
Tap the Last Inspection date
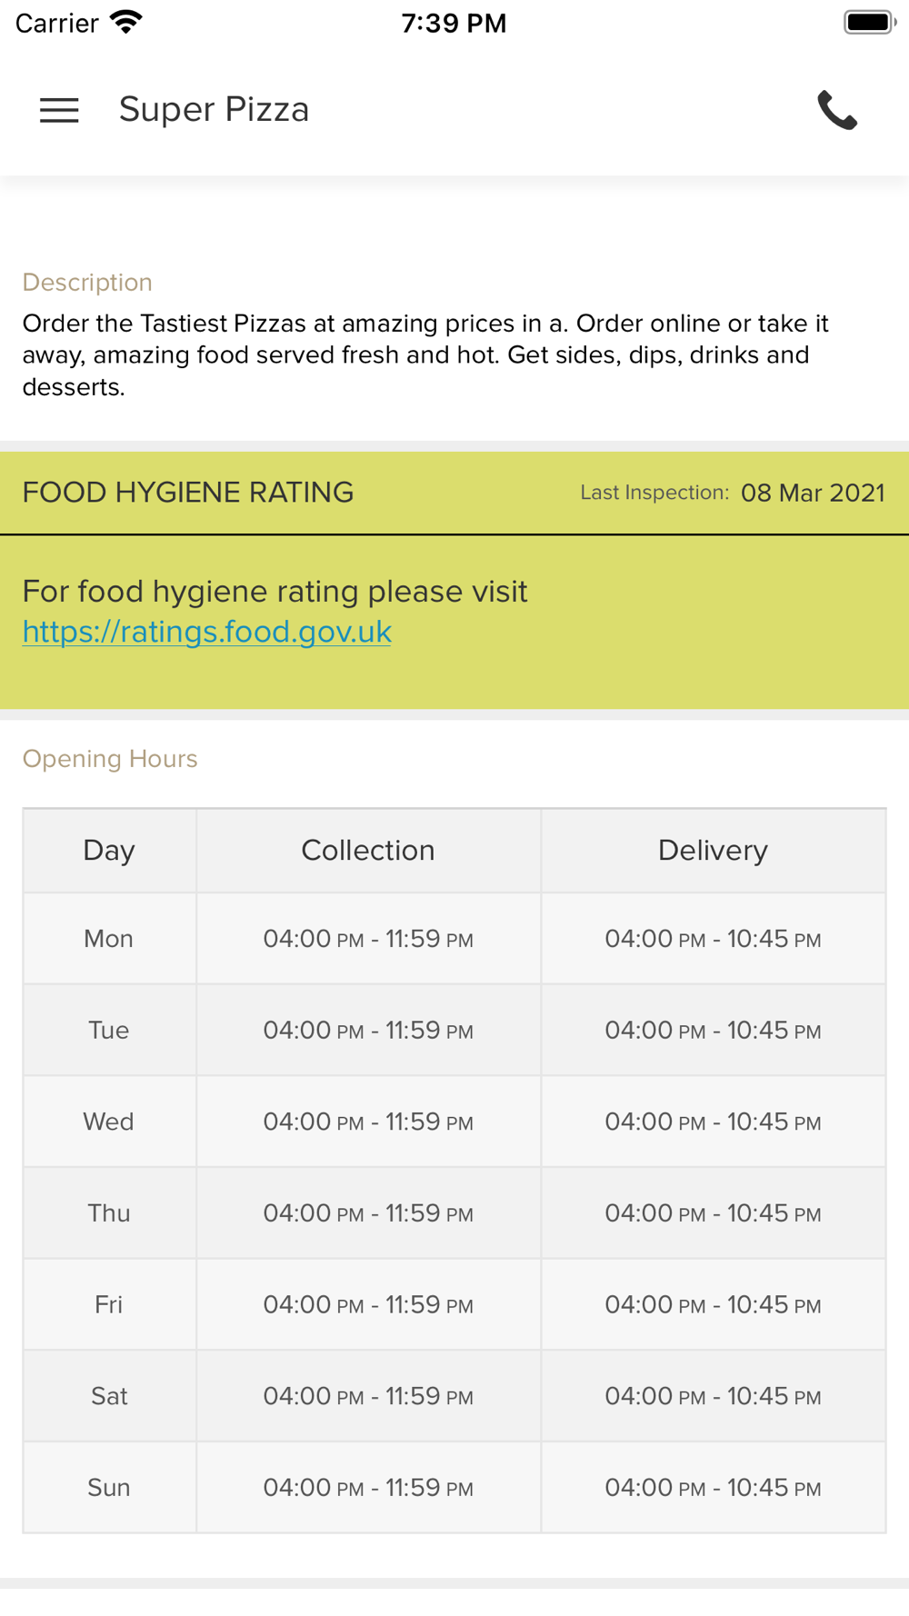[812, 493]
